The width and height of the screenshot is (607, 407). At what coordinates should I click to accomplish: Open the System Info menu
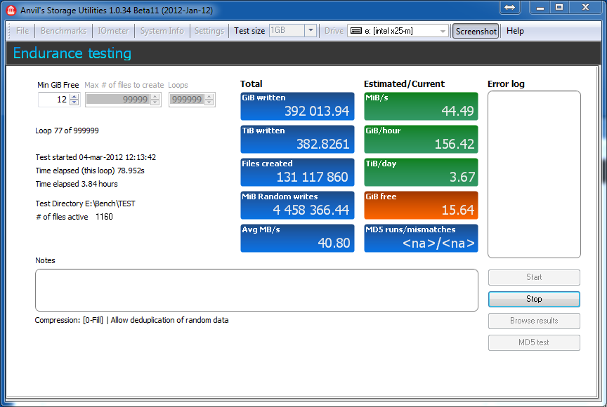162,31
